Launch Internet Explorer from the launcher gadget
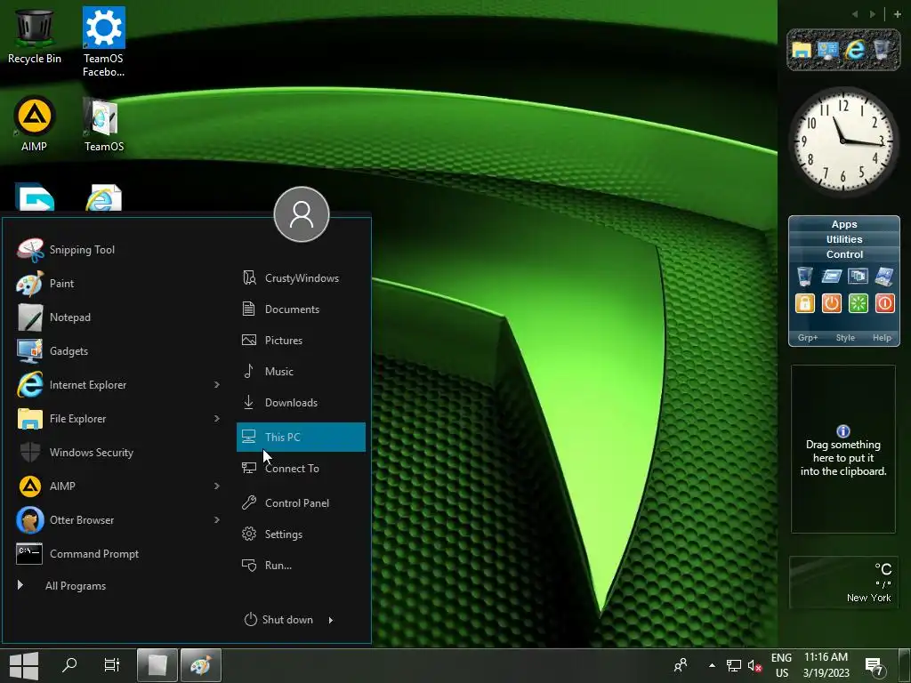 pyautogui.click(x=855, y=50)
